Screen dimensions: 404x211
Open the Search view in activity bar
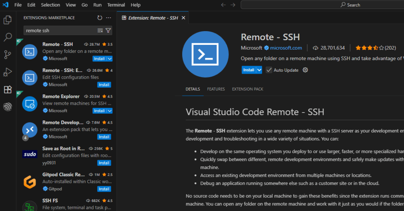7,37
